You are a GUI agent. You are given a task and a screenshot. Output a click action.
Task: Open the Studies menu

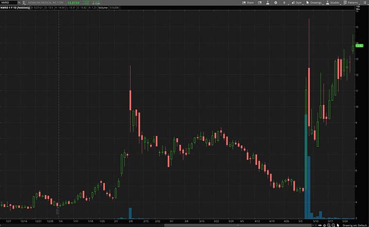coord(333,2)
